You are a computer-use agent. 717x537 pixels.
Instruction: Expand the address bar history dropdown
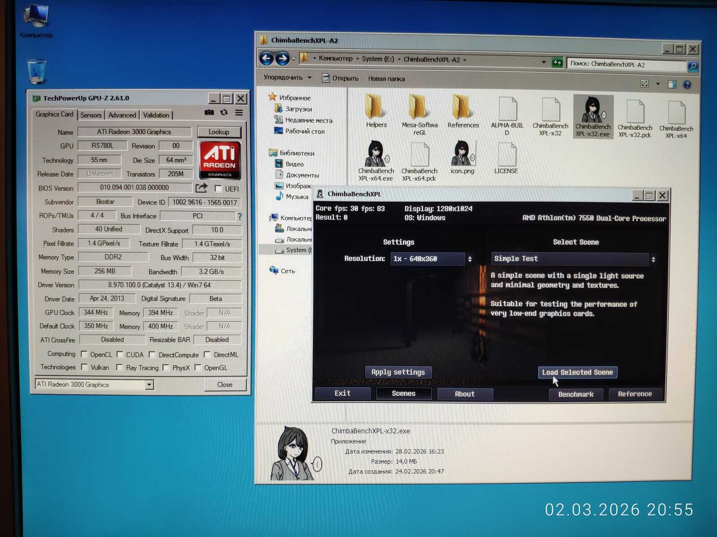click(544, 62)
